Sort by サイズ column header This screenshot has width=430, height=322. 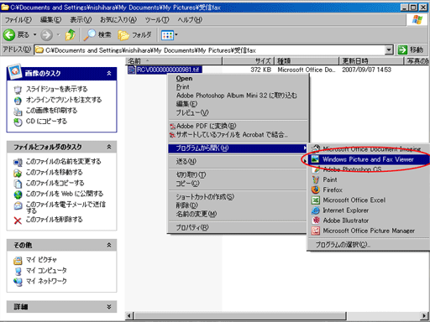(249, 61)
